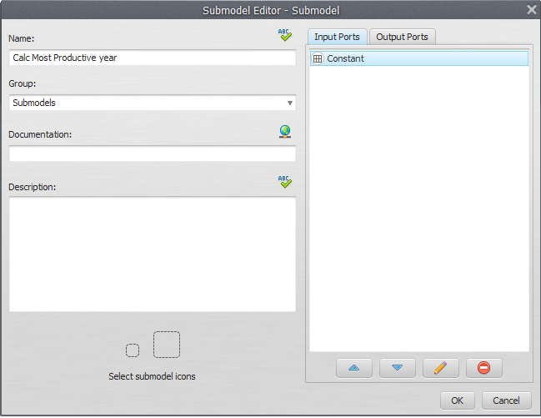
Task: Focus the Documentation input field
Action: pyautogui.click(x=153, y=154)
